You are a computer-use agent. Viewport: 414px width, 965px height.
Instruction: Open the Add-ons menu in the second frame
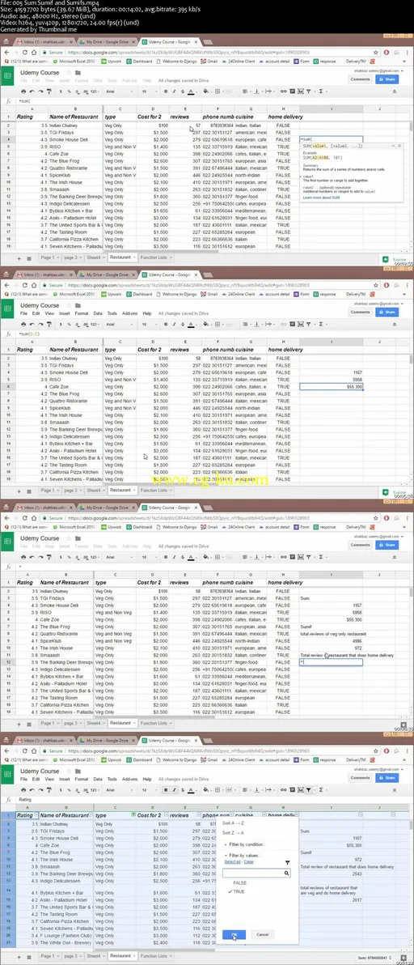click(x=129, y=313)
